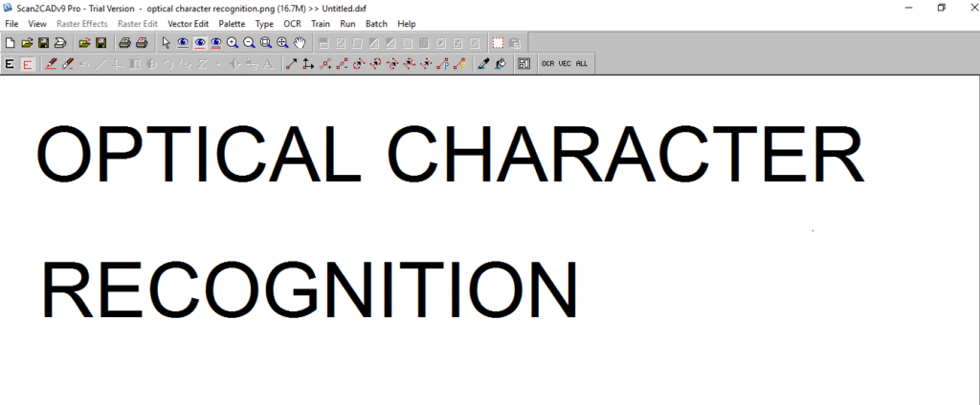Click the red dashed selection rectangle icon
This screenshot has height=405, width=980.
pyautogui.click(x=498, y=43)
